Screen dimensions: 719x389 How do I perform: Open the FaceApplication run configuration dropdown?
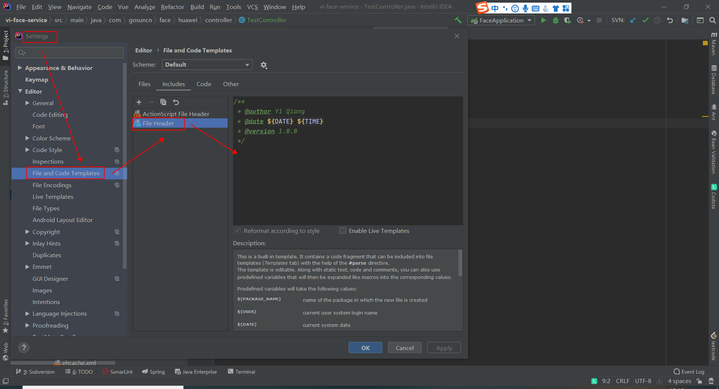(x=501, y=20)
